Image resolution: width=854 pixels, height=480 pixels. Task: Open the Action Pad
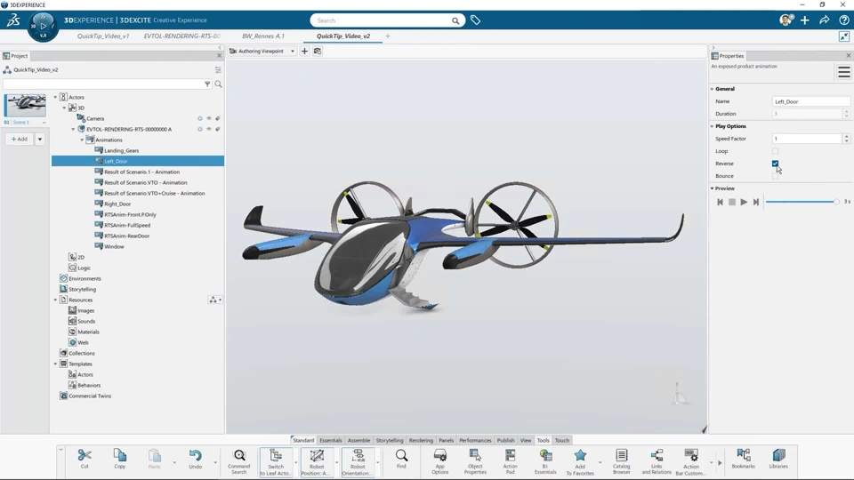[x=510, y=457]
